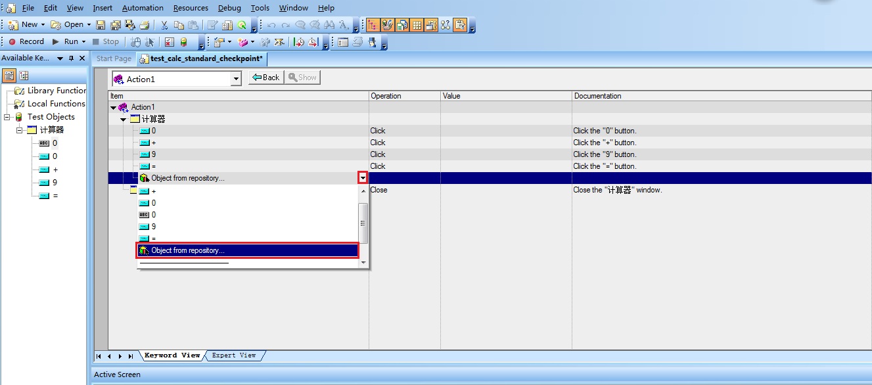
Task: Click the Stop square icon
Action: (x=95, y=42)
